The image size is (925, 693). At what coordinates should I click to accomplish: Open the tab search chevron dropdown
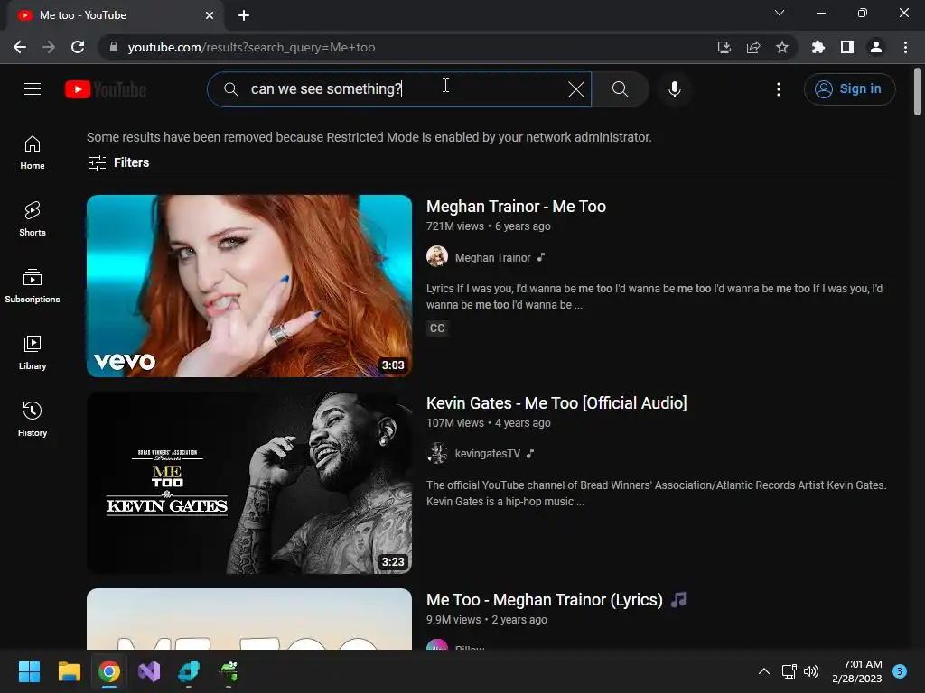click(x=780, y=13)
